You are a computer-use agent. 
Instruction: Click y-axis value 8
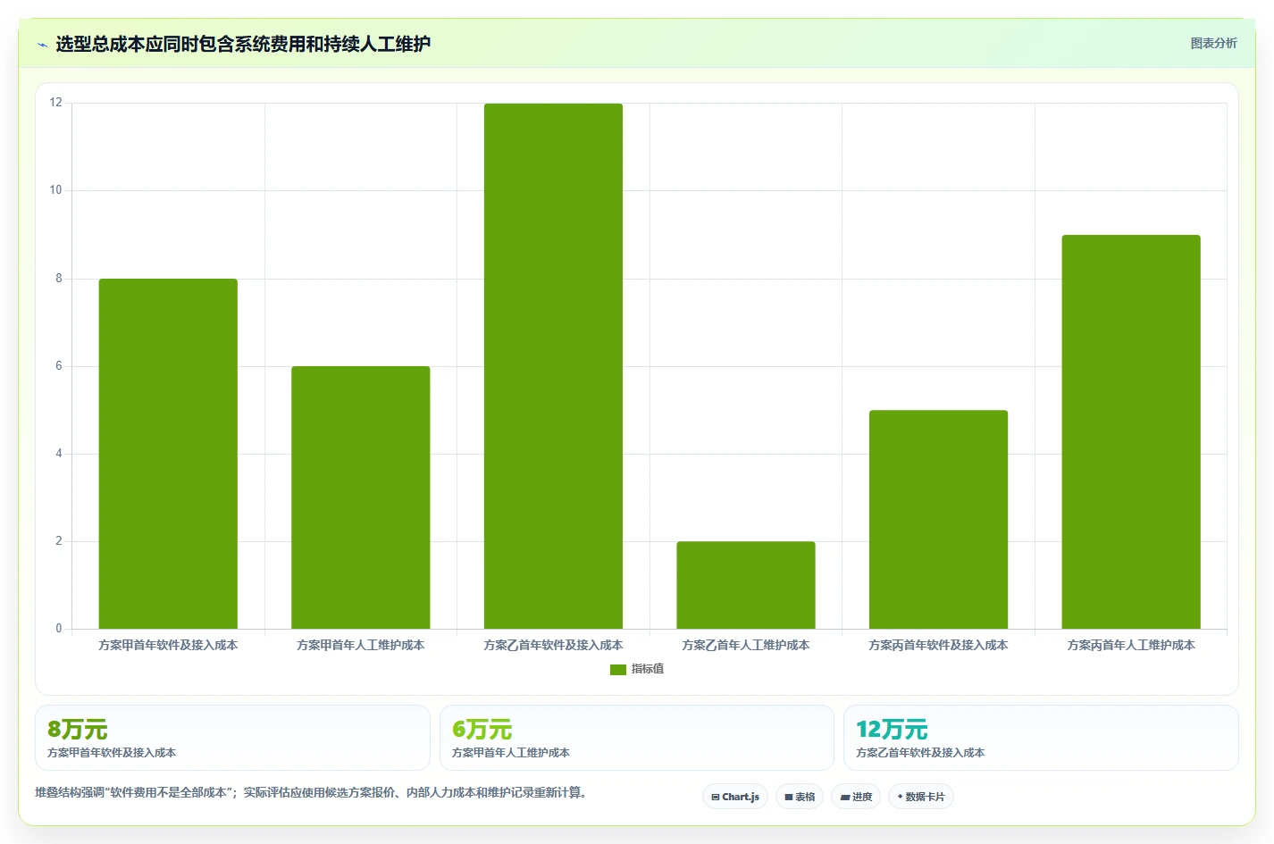(x=59, y=279)
